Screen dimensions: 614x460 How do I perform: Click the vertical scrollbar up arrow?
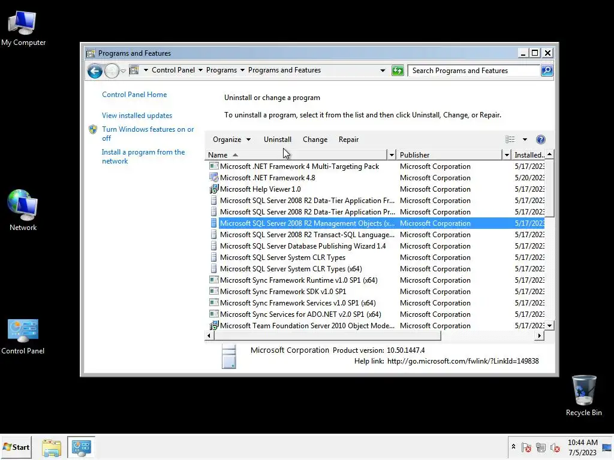(549, 155)
